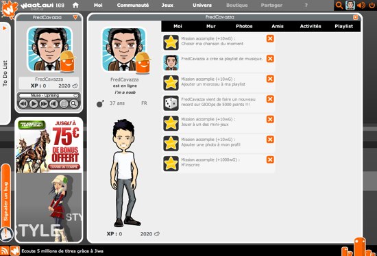377x256 pixels.
Task: Click star icon beside 'Ajouter un morceau'
Action: click(171, 83)
